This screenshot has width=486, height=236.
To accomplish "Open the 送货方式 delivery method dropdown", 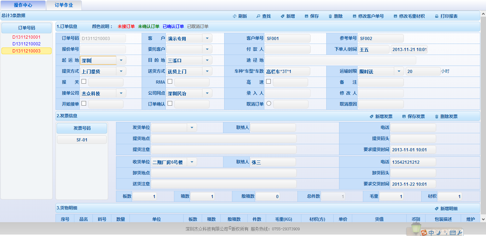I will pyautogui.click(x=207, y=71).
